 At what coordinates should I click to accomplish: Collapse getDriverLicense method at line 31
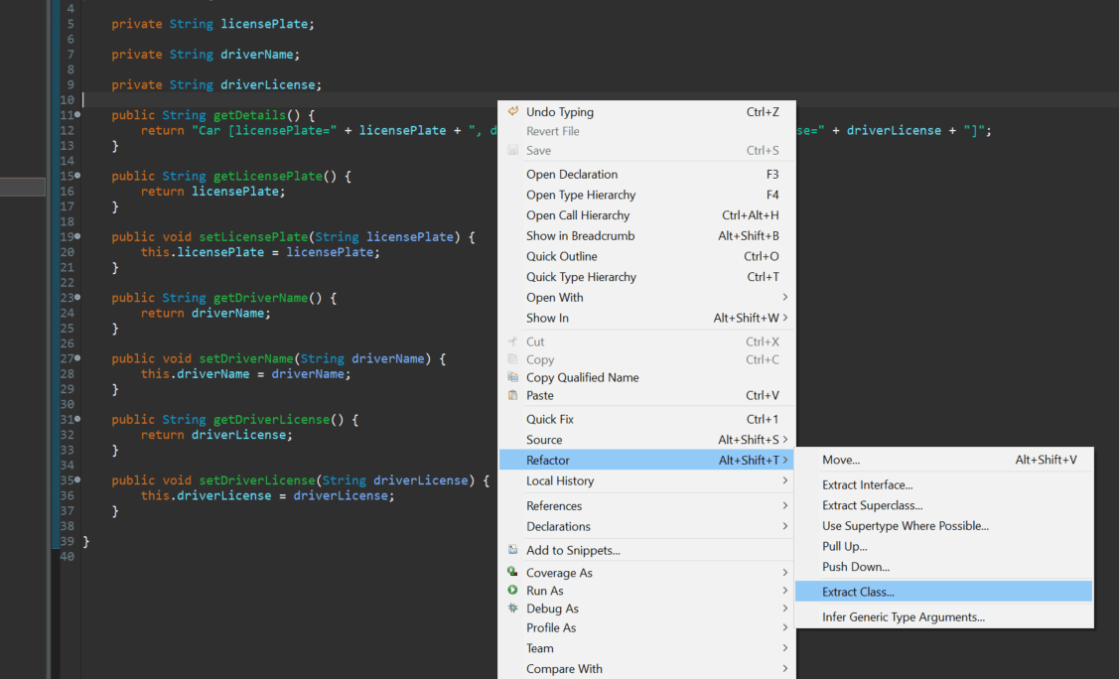point(77,419)
